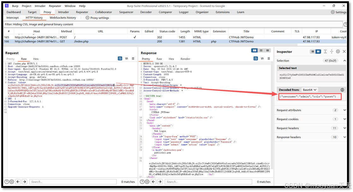Close the Inspector panel

pos(344,51)
